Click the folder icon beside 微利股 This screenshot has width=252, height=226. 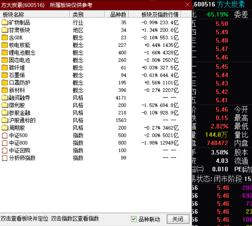coord(5,105)
